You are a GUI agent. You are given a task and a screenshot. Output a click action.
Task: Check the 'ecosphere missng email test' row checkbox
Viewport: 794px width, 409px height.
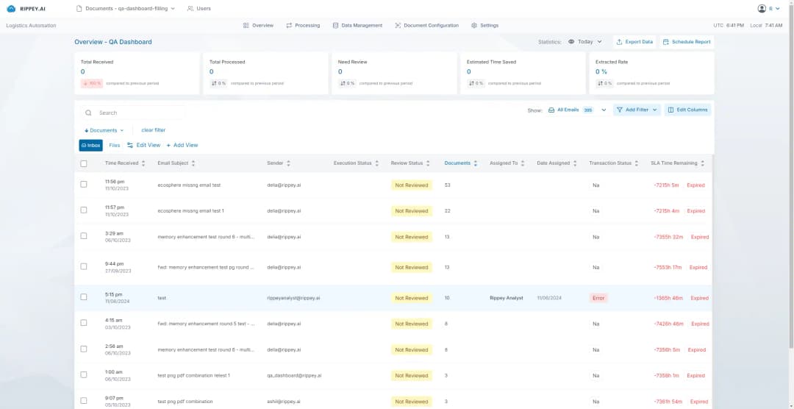(84, 185)
